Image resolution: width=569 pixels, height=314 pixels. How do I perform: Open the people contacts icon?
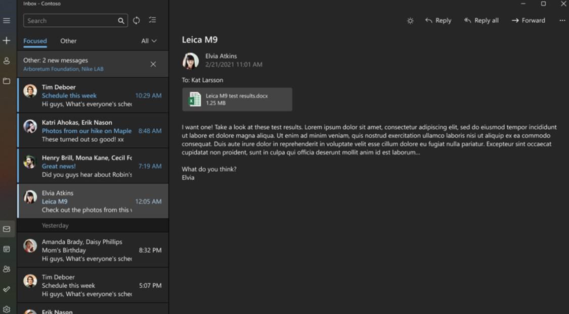(7, 269)
